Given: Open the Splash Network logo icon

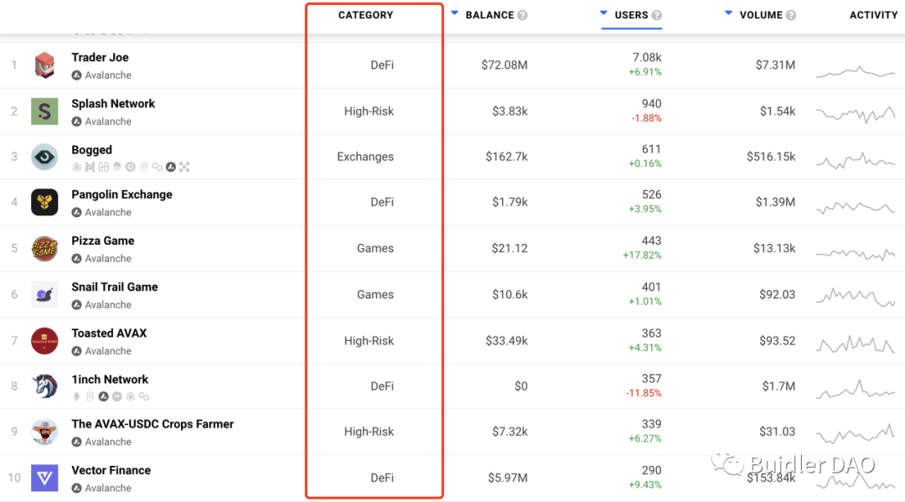Looking at the screenshot, I should click(x=44, y=111).
